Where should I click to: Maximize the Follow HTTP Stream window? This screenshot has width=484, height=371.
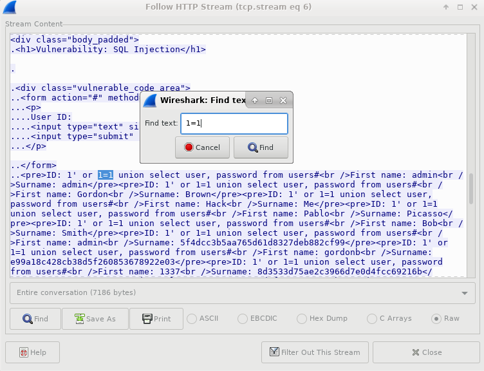460,7
